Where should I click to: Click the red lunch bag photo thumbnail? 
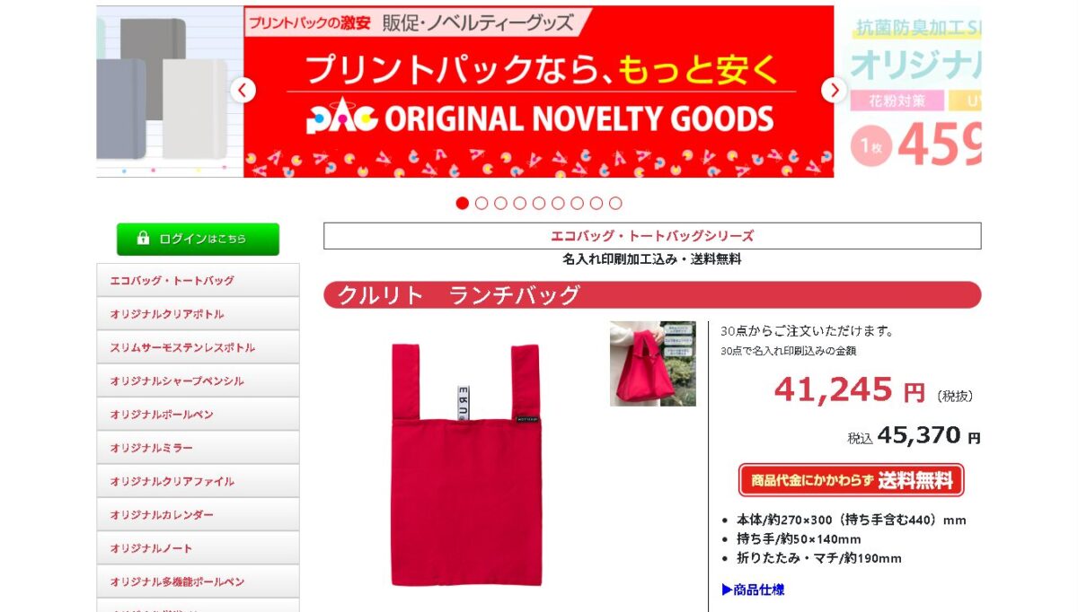click(x=653, y=363)
